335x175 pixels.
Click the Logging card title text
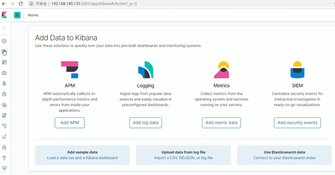point(146,86)
